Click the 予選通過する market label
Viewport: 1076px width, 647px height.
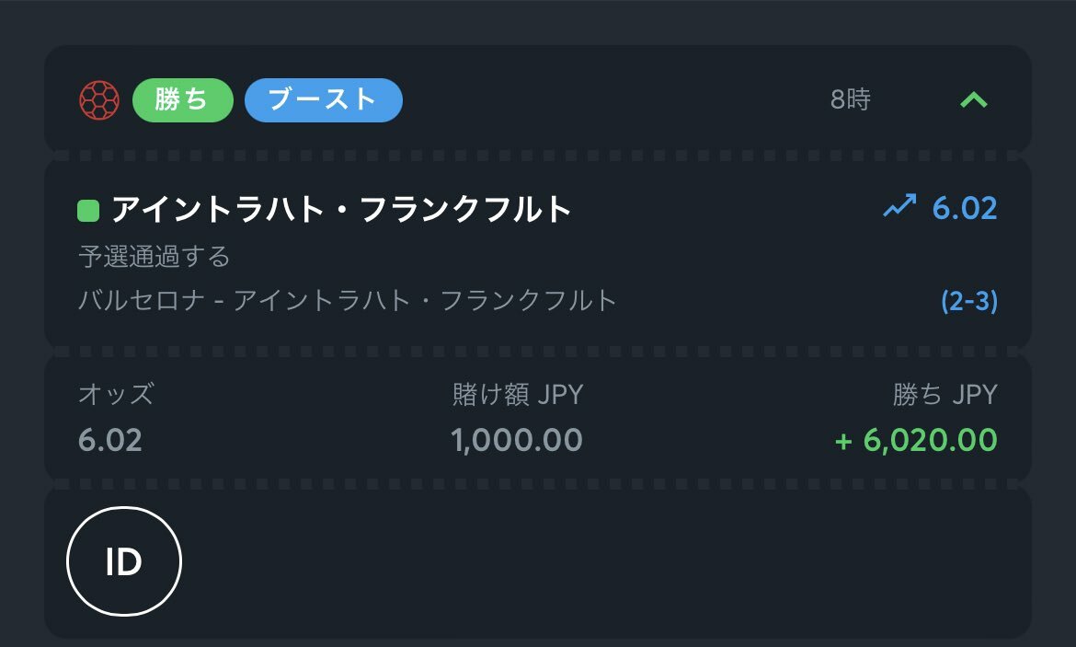pos(155,257)
